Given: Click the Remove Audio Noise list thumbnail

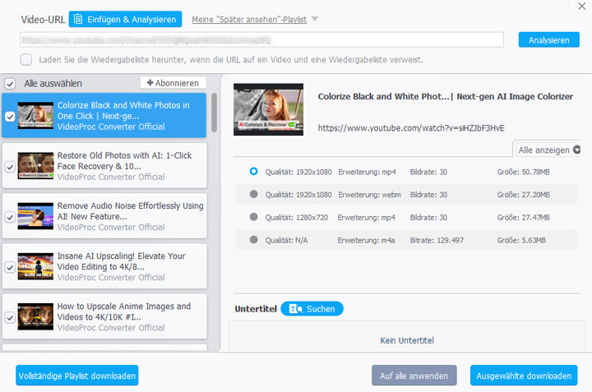Looking at the screenshot, I should pyautogui.click(x=35, y=216).
